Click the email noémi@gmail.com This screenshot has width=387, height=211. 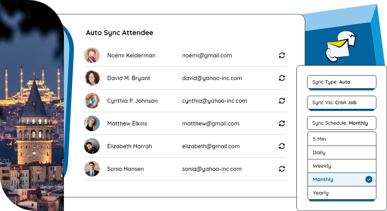[207, 55]
